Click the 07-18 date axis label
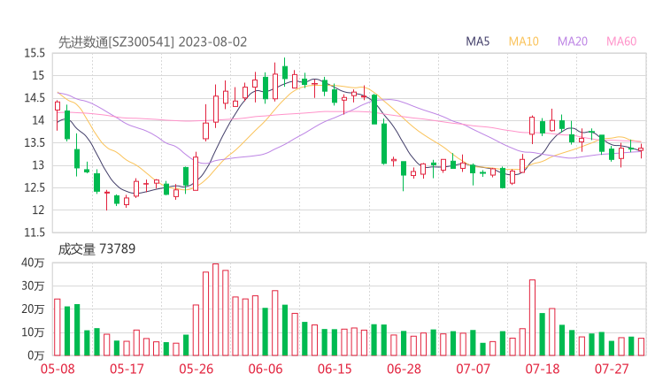Image resolution: width=655 pixels, height=389 pixels. (x=543, y=369)
